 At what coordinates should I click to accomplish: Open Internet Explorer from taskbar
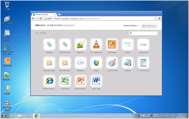pyautogui.click(x=12, y=116)
